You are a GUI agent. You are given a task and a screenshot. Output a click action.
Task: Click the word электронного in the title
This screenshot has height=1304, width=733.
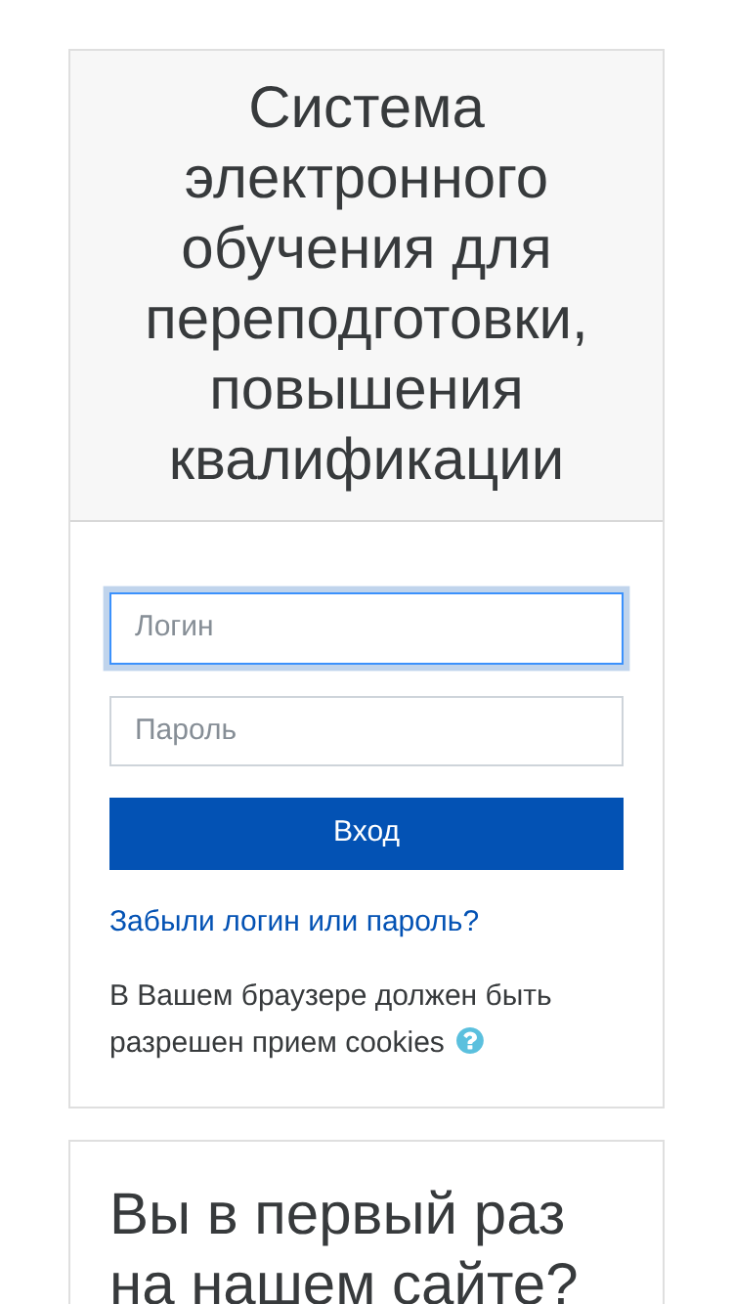pyautogui.click(x=366, y=179)
